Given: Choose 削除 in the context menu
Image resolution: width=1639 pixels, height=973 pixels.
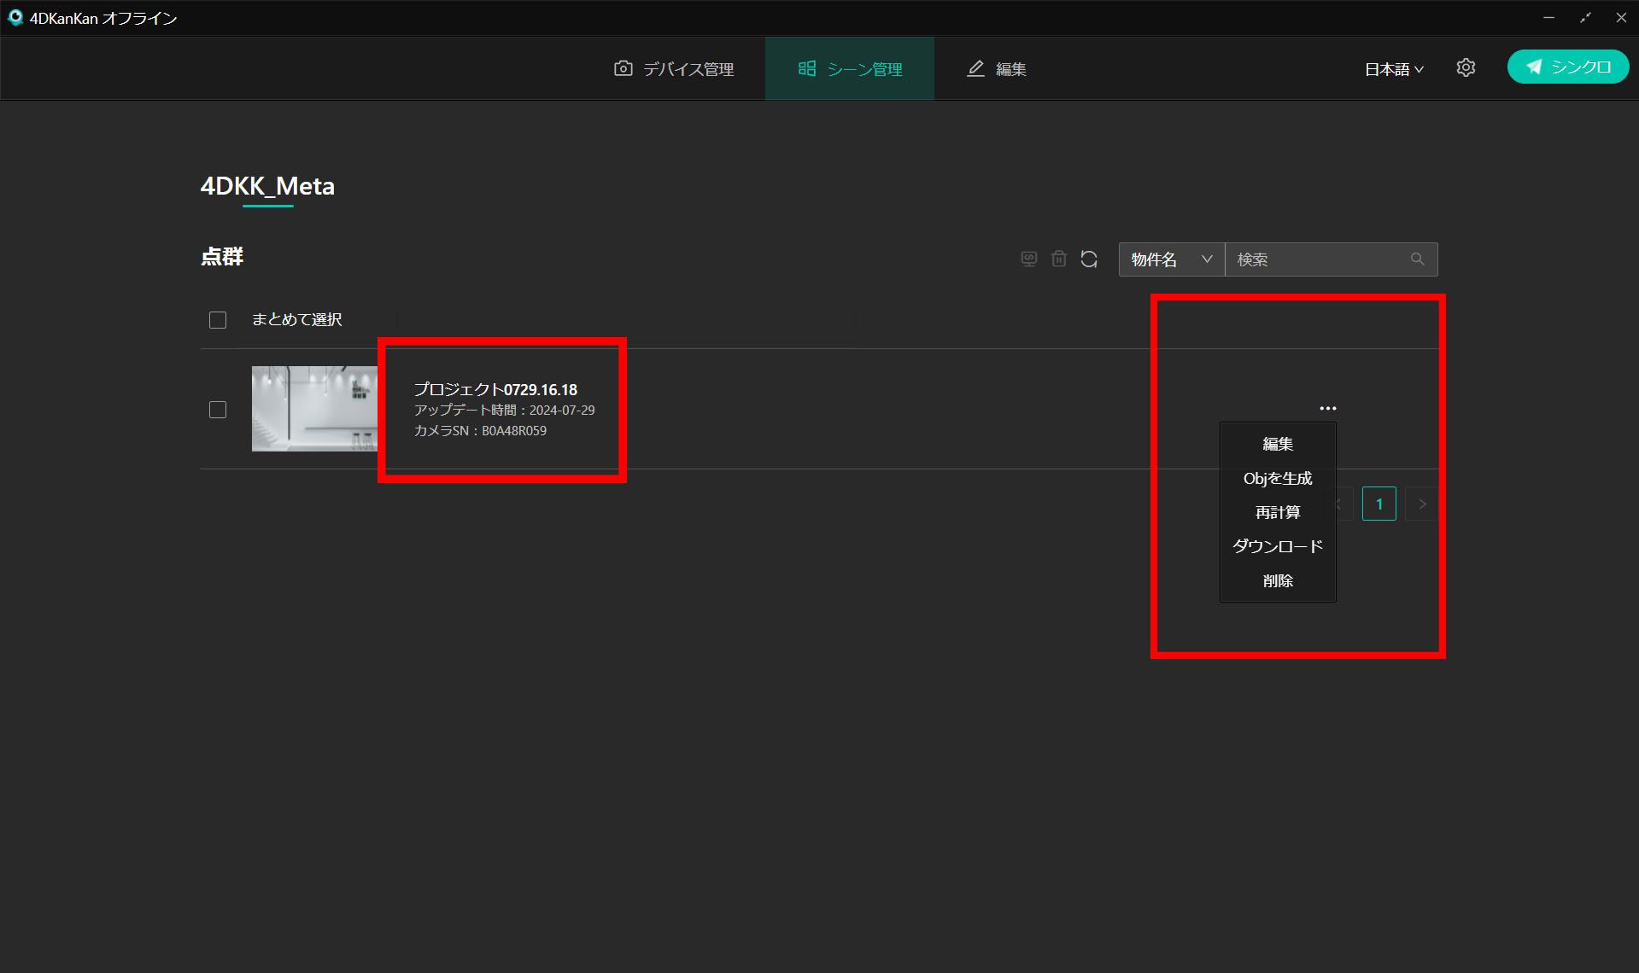Looking at the screenshot, I should pos(1277,580).
